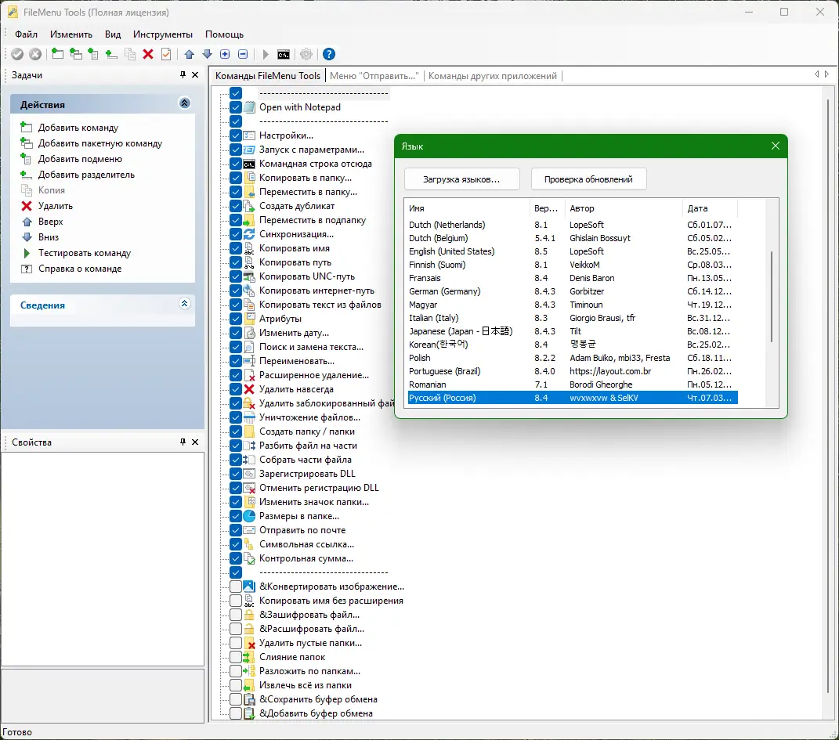The height and width of the screenshot is (740, 839).
Task: Open the Инструменты menu
Action: (162, 34)
